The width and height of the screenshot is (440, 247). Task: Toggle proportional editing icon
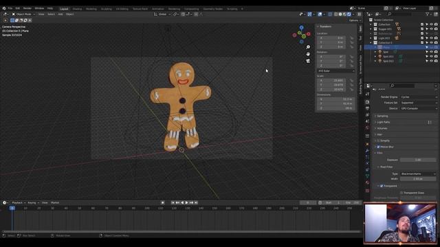[196, 14]
